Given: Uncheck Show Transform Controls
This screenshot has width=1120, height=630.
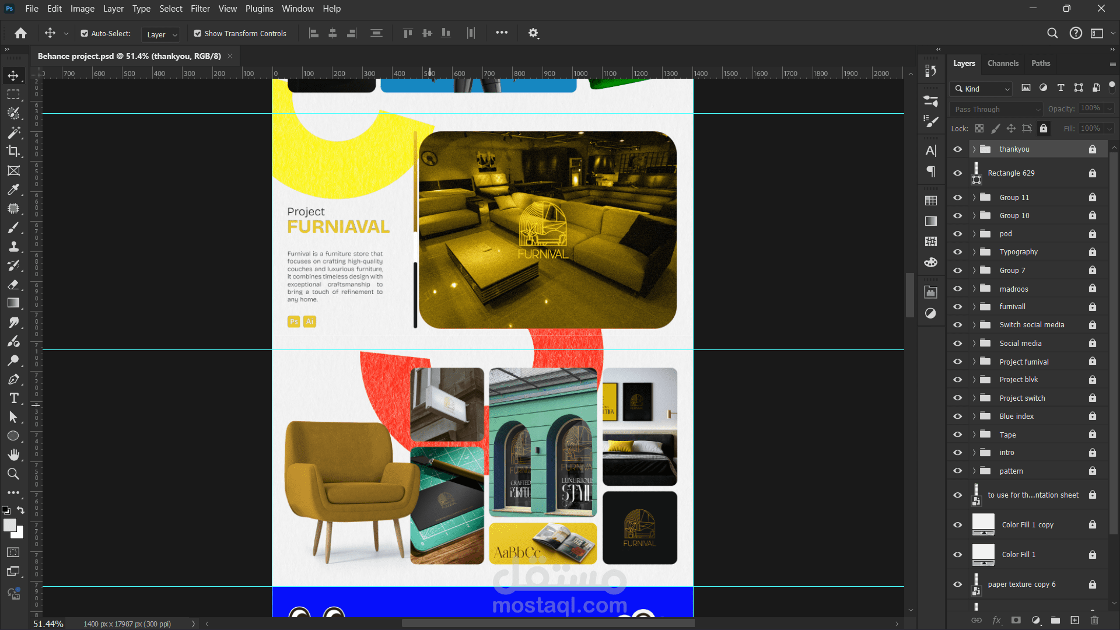Looking at the screenshot, I should click(198, 34).
